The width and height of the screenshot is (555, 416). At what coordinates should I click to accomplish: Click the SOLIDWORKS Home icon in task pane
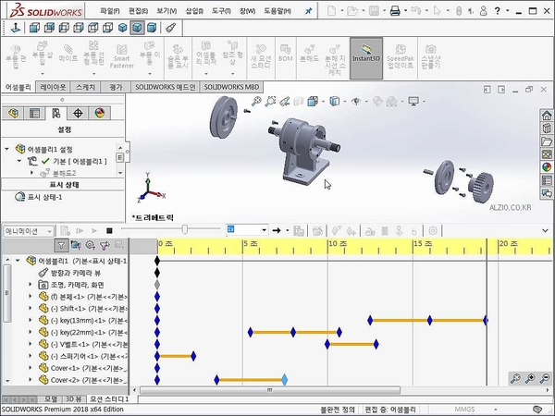[547, 116]
